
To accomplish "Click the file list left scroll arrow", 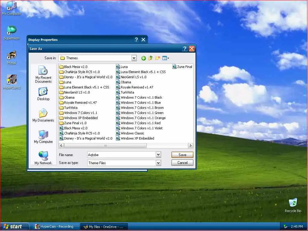I will (x=61, y=146).
